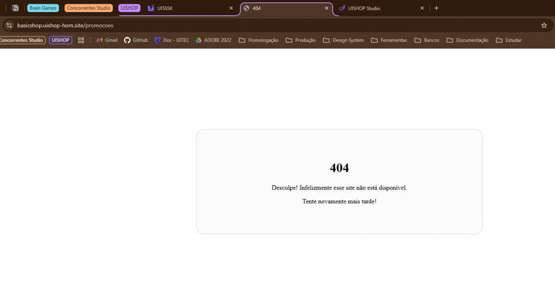The height and width of the screenshot is (299, 555).
Task: Open the Homologação bookmarks folder
Action: (x=259, y=40)
